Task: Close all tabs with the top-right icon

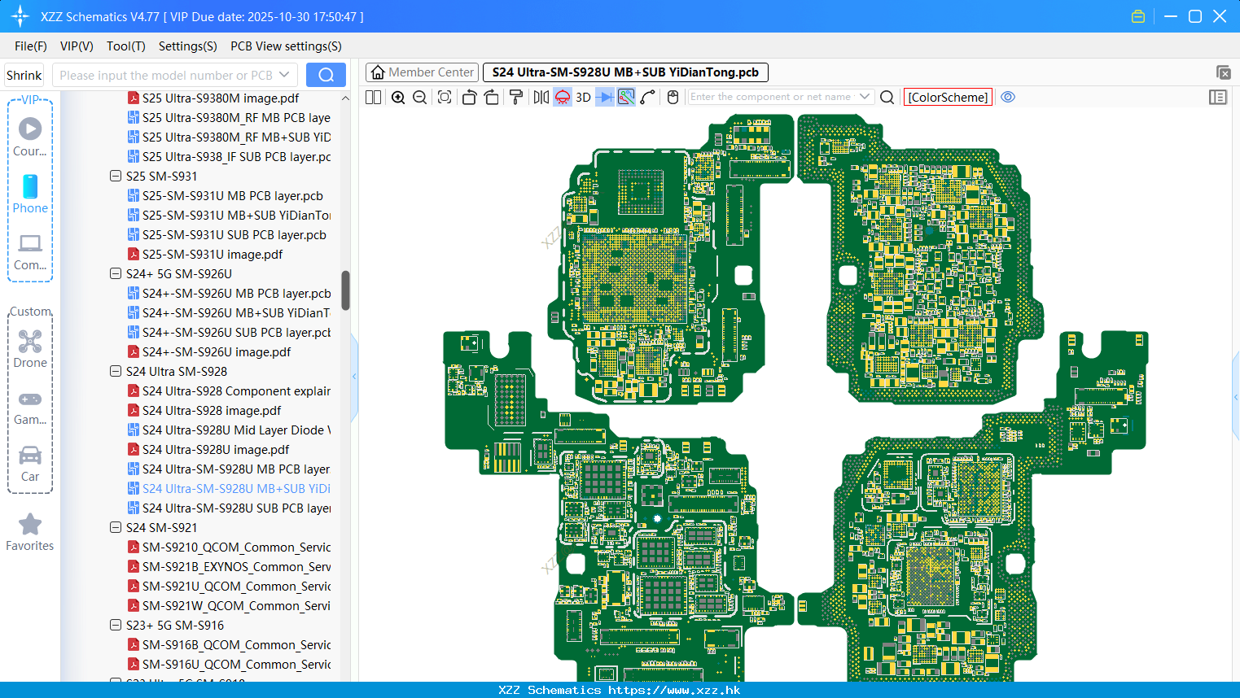Action: pyautogui.click(x=1223, y=72)
